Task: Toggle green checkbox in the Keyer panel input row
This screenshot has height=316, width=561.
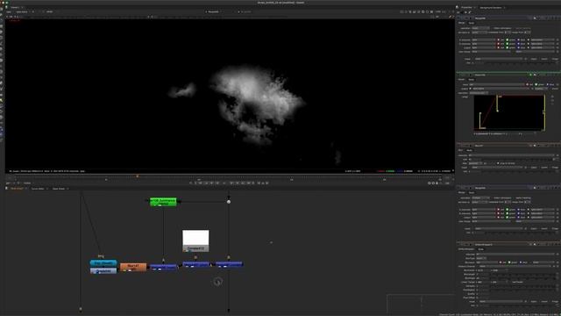Action: coord(536,84)
